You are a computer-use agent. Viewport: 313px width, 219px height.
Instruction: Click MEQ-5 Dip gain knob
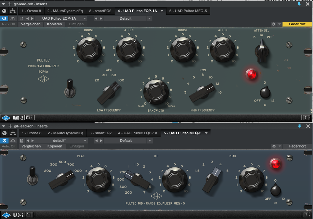pyautogui.click(x=175, y=180)
